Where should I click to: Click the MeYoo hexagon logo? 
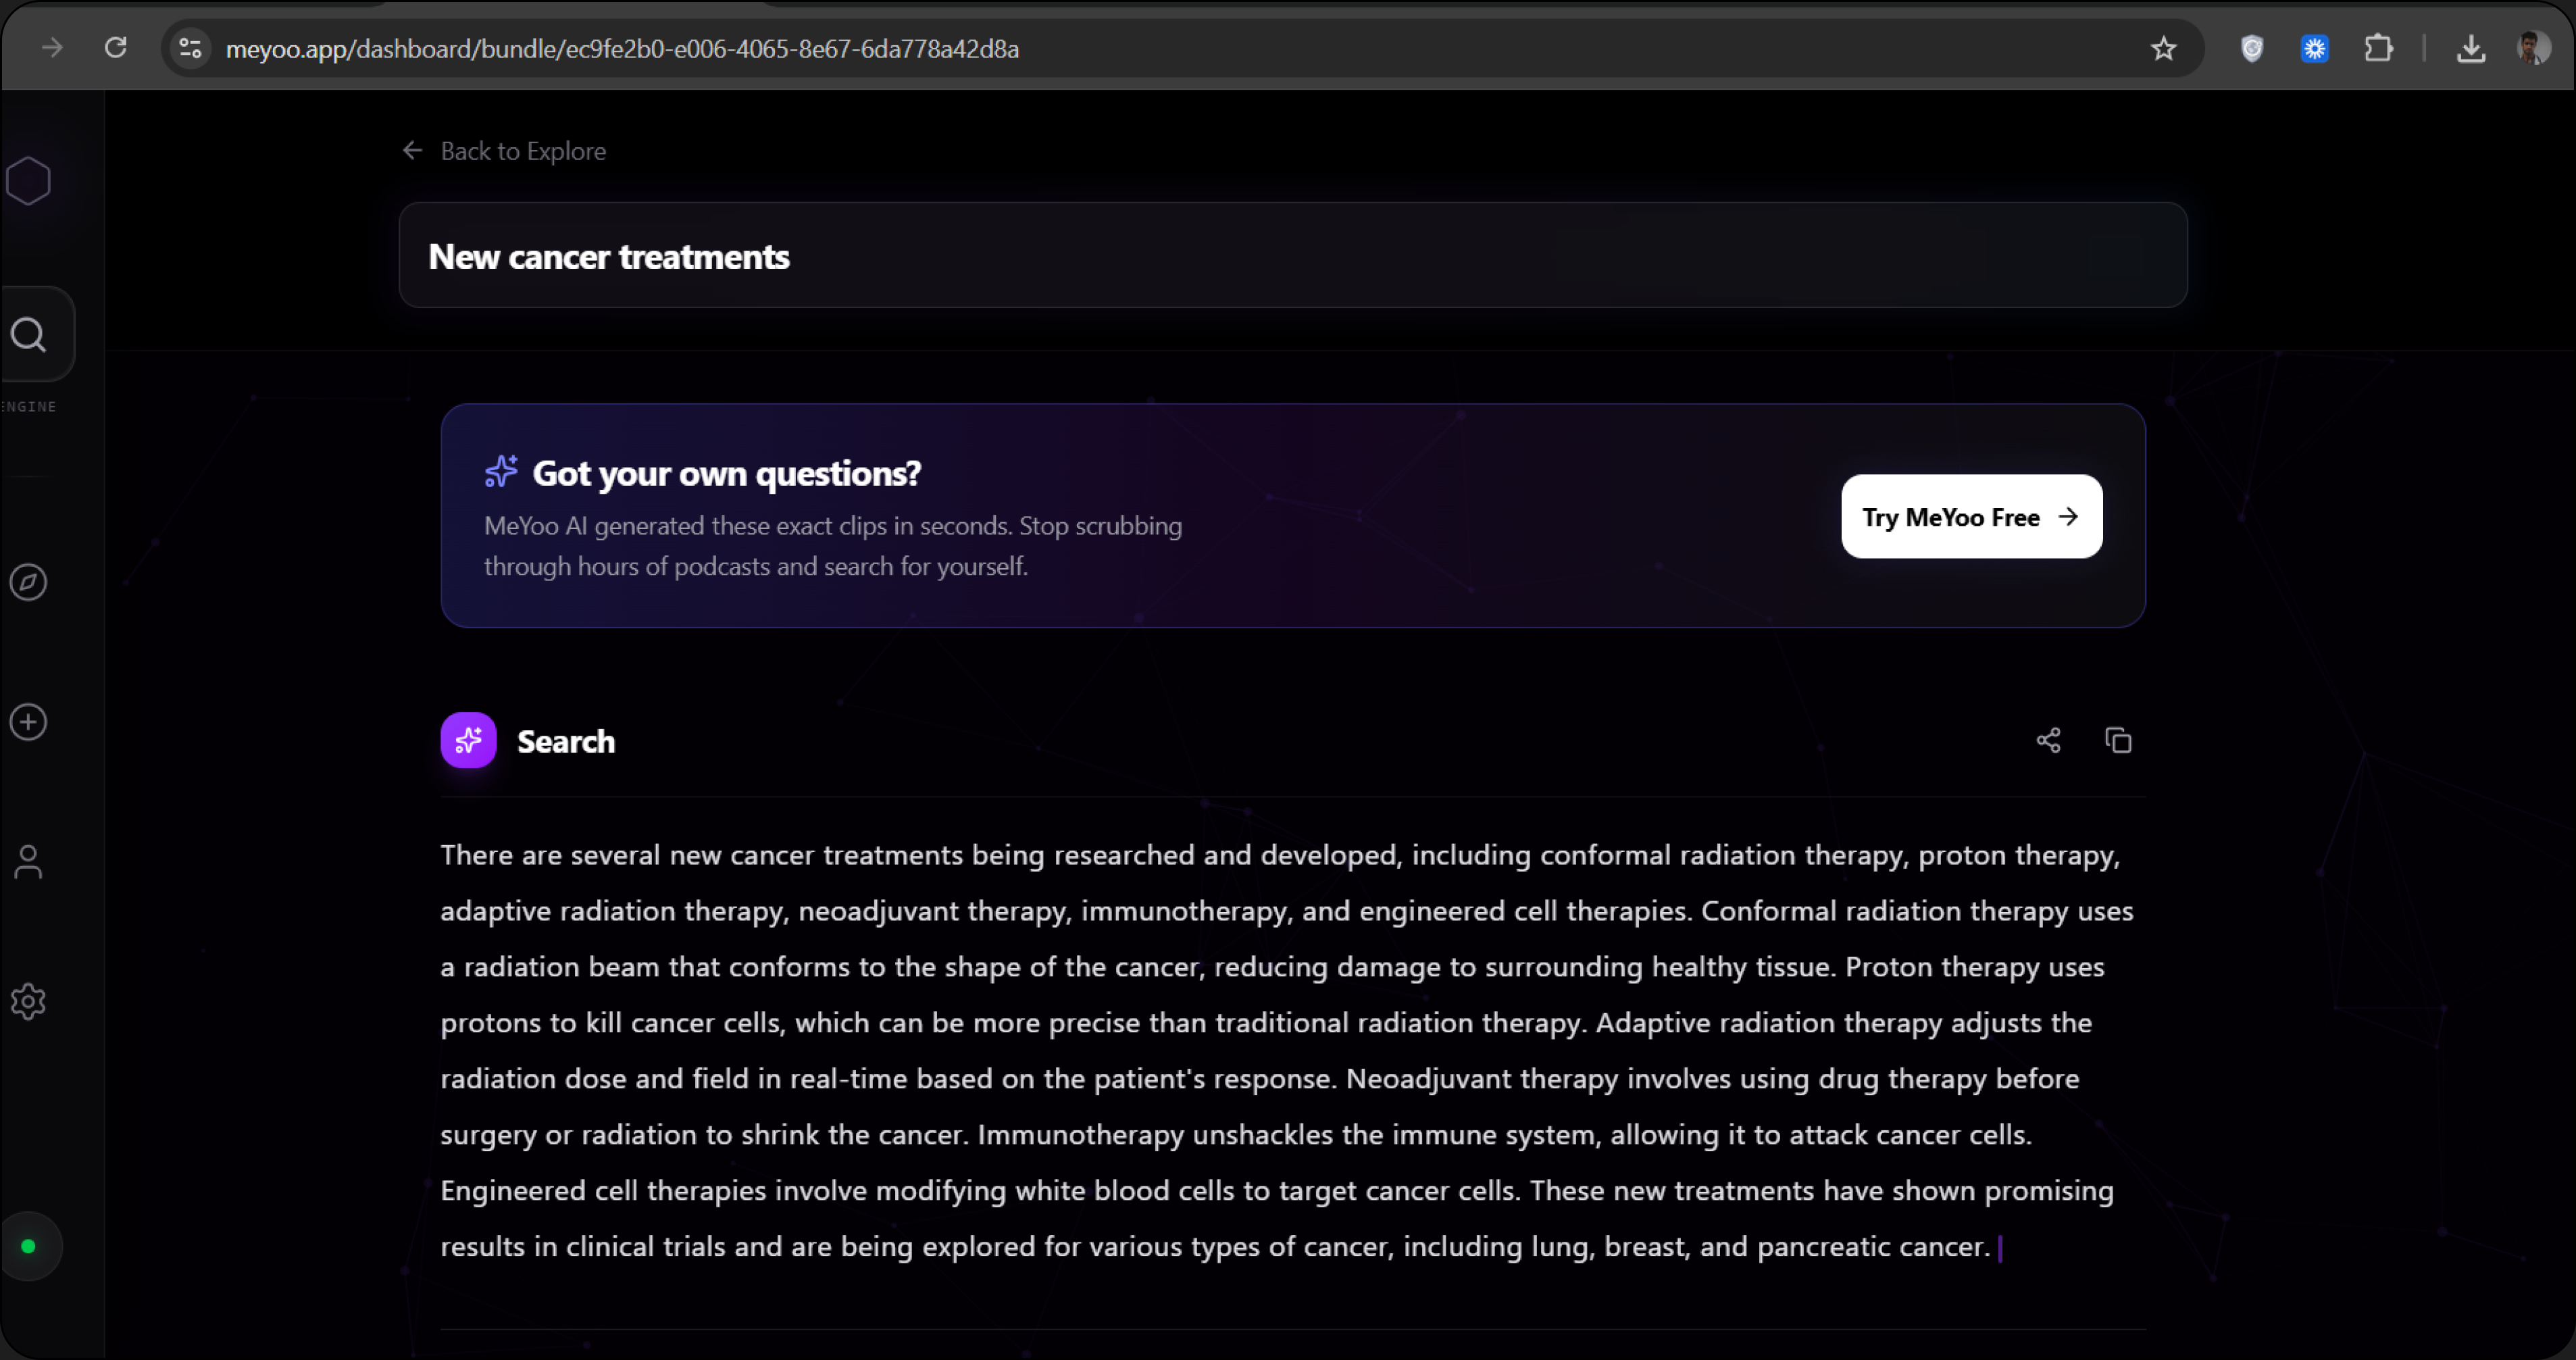pos(28,180)
